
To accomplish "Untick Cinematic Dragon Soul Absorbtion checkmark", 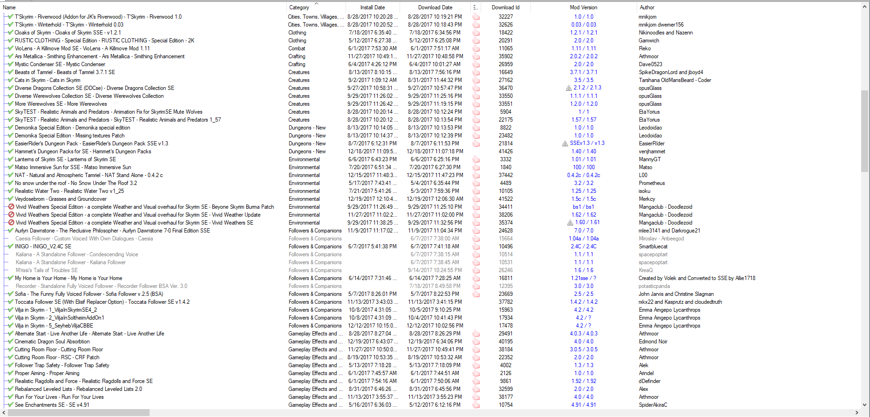I will click(x=11, y=342).
